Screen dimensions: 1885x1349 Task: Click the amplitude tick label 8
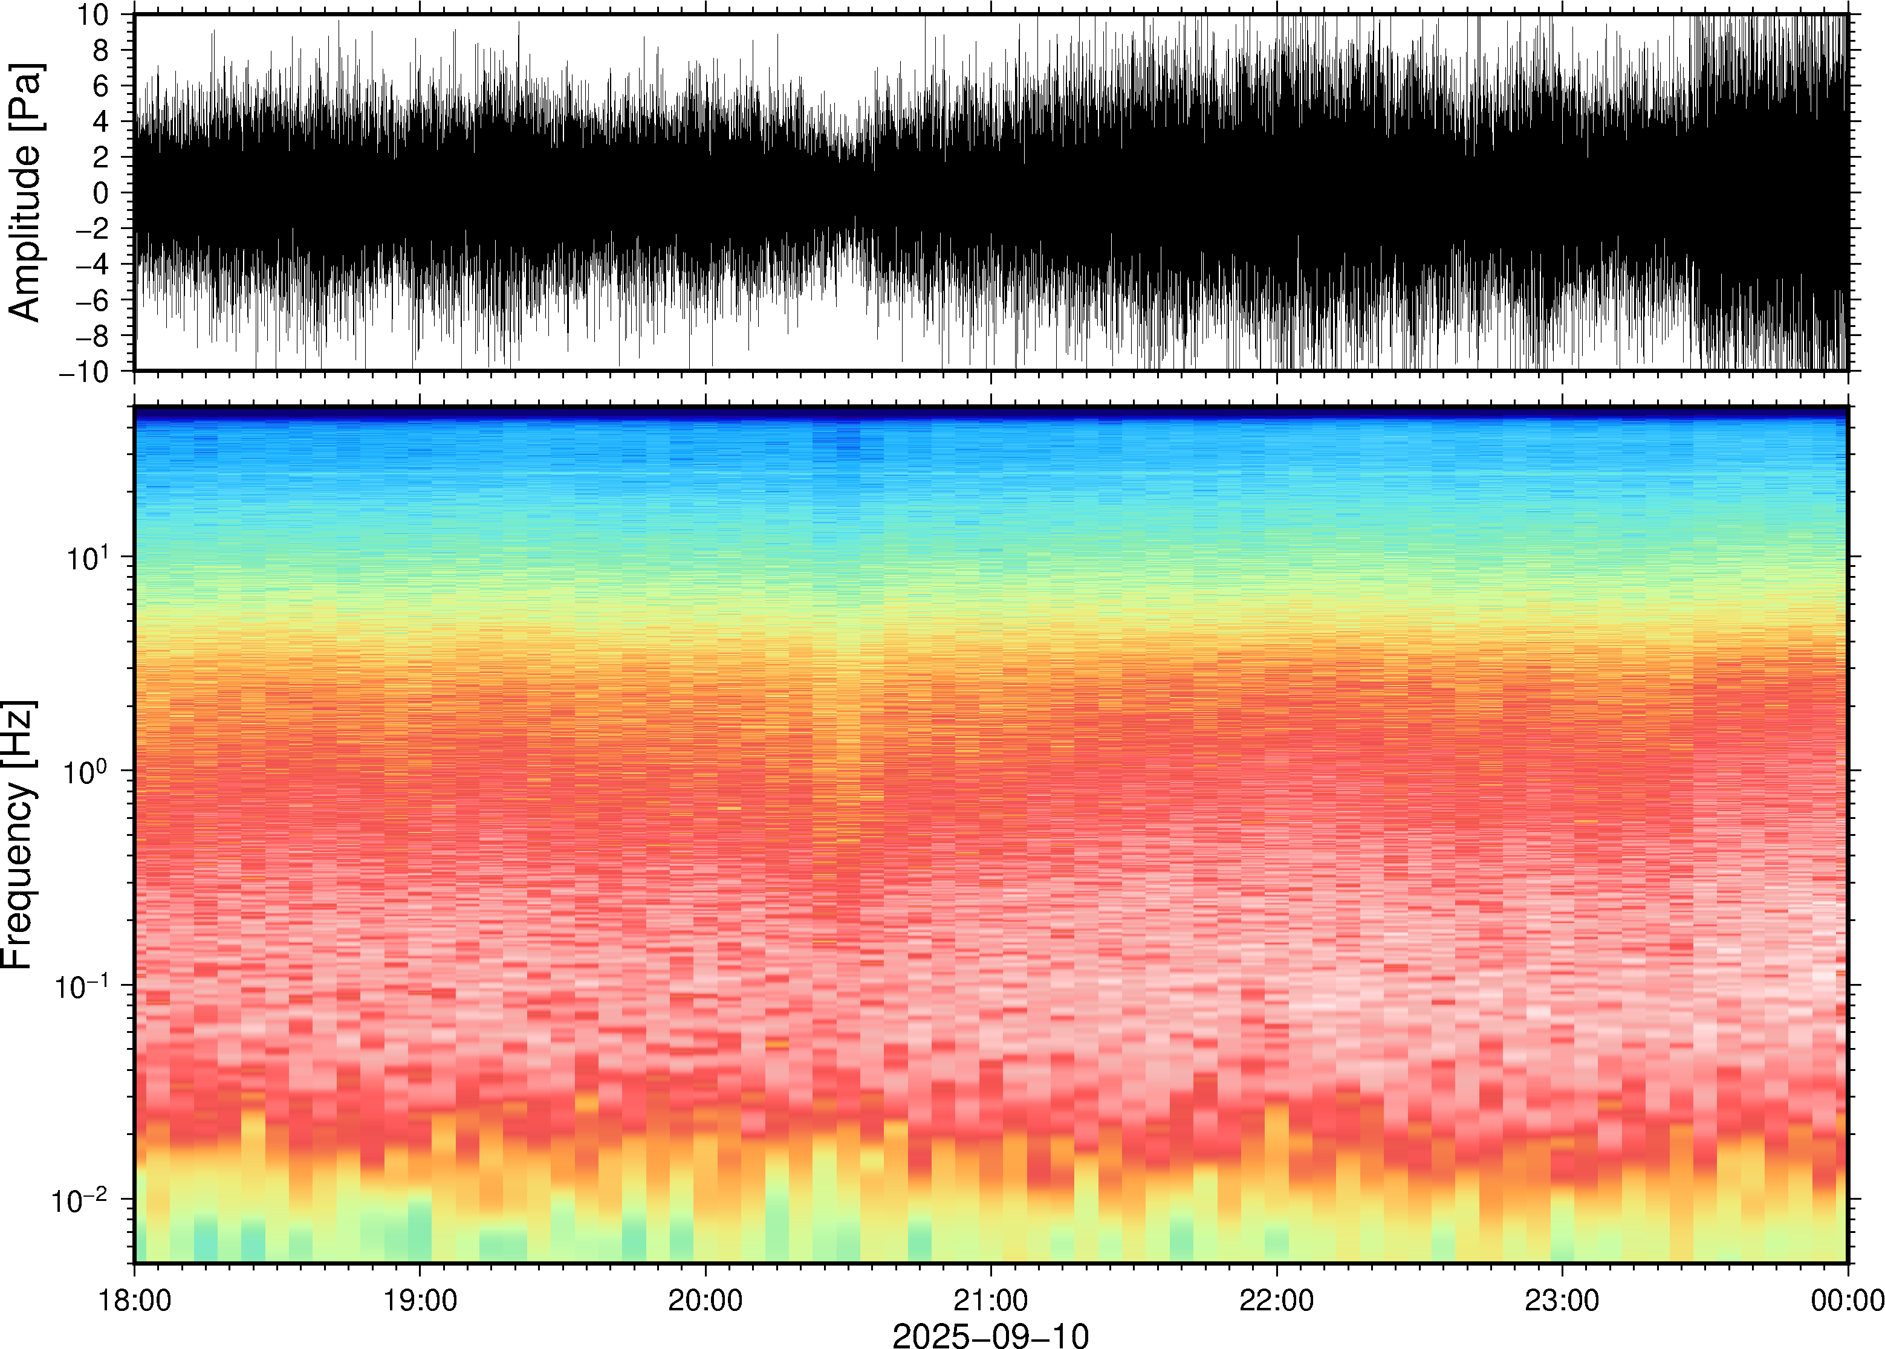[100, 51]
